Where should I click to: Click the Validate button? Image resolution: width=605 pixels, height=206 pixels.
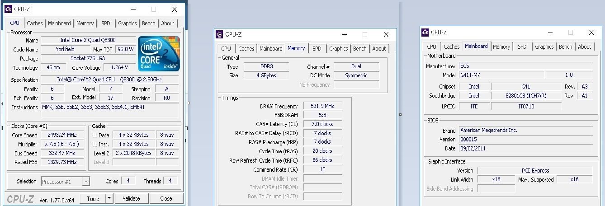[131, 198]
